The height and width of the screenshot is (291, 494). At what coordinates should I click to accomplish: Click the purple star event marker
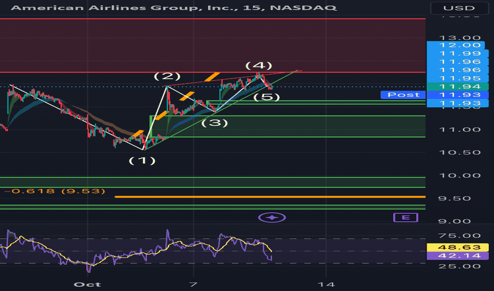pyautogui.click(x=272, y=217)
